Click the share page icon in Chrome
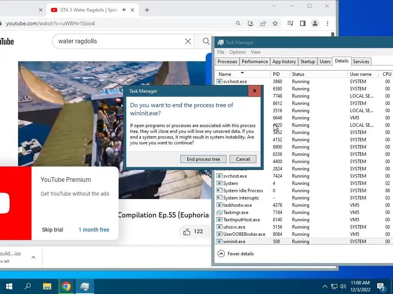 click(263, 23)
